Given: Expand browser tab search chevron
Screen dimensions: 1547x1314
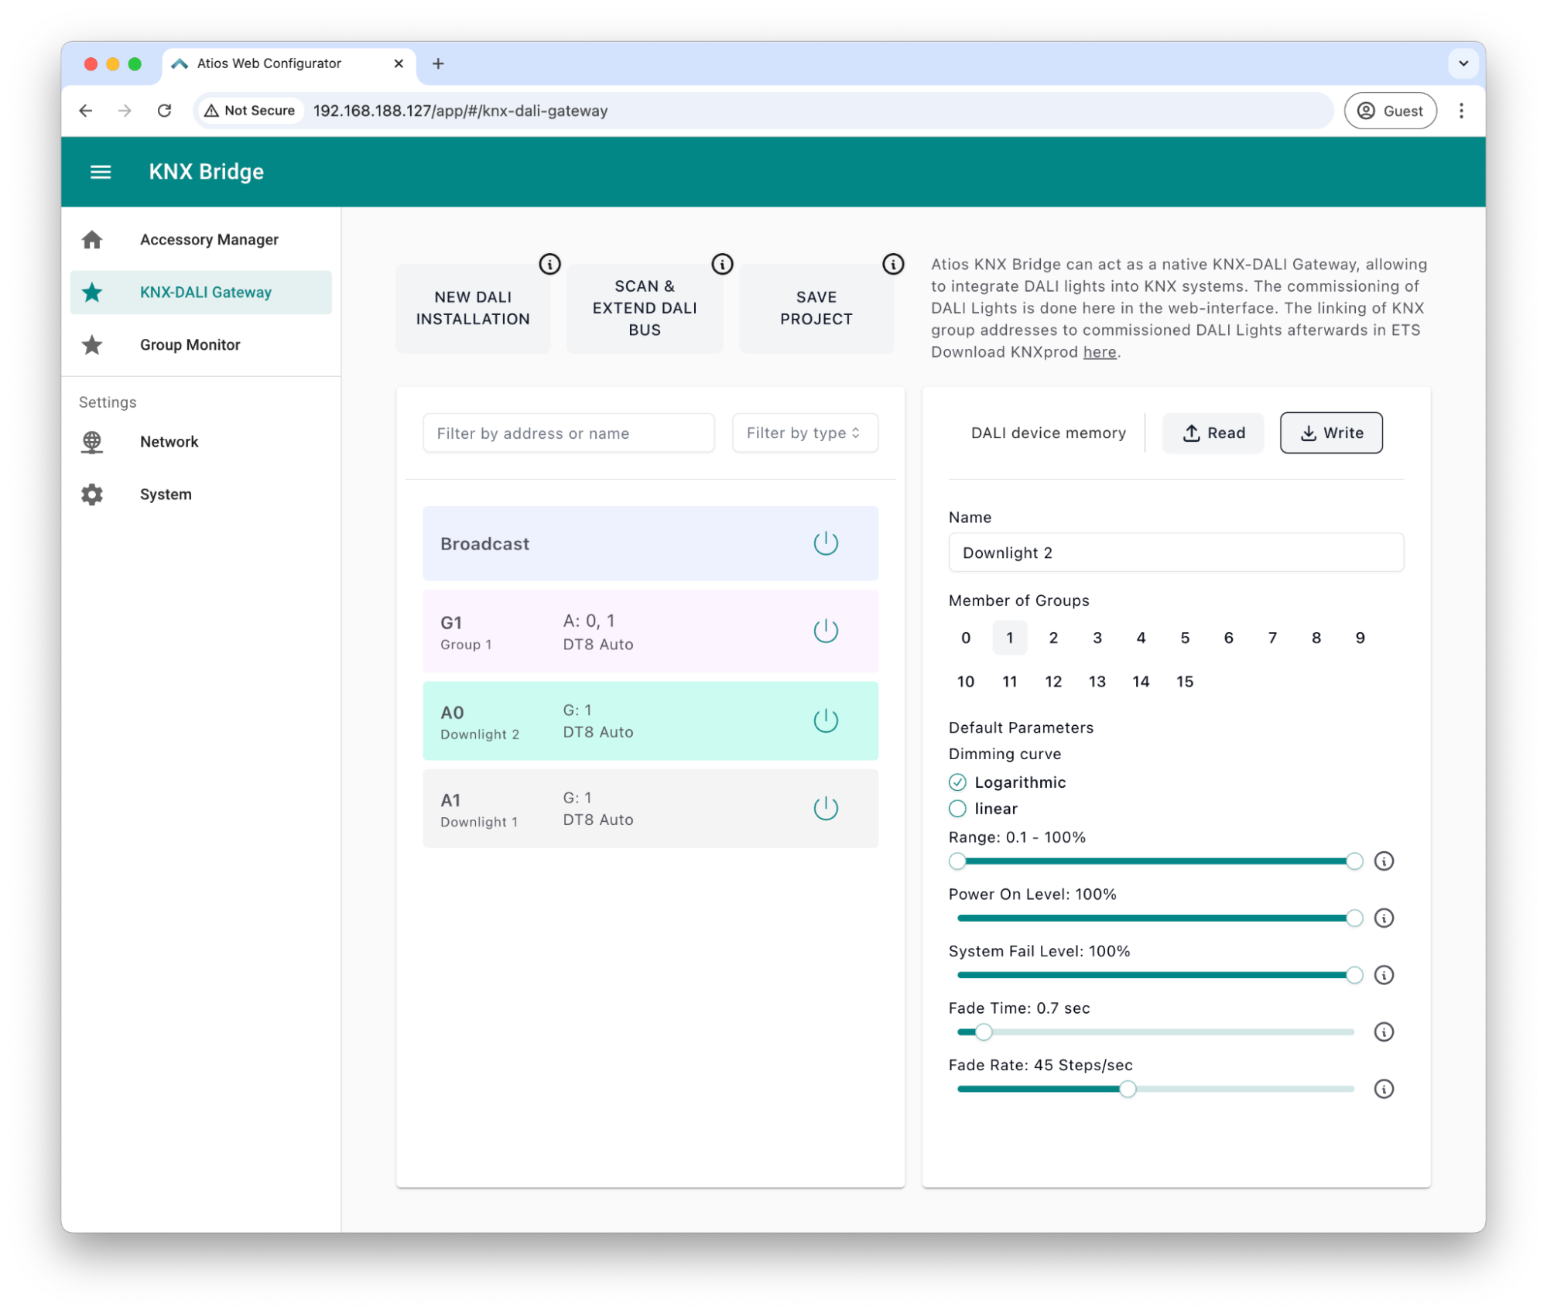Looking at the screenshot, I should (x=1463, y=63).
